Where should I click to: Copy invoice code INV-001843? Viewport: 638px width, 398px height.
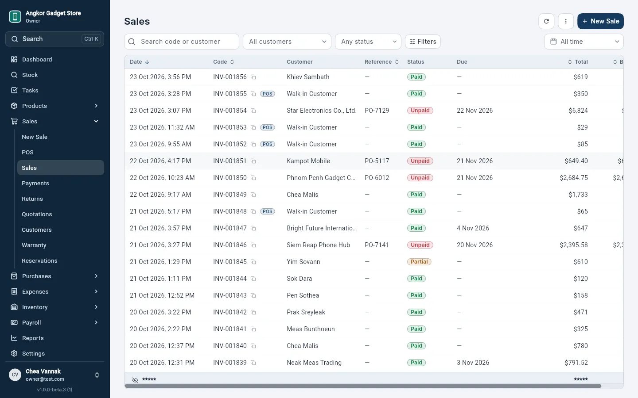(x=253, y=295)
